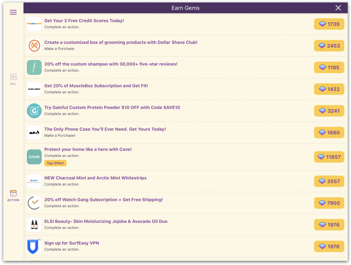
Task: Claim 1660 gems phone case button
Action: (329, 132)
